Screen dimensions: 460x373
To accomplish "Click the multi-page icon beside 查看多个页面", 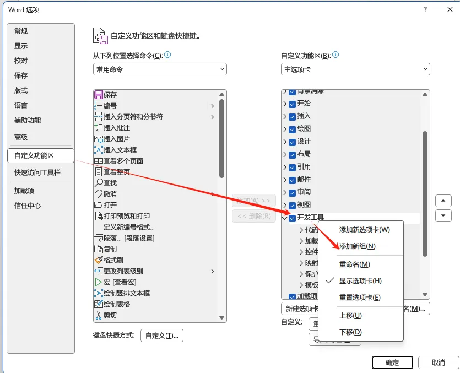I will 99,161.
